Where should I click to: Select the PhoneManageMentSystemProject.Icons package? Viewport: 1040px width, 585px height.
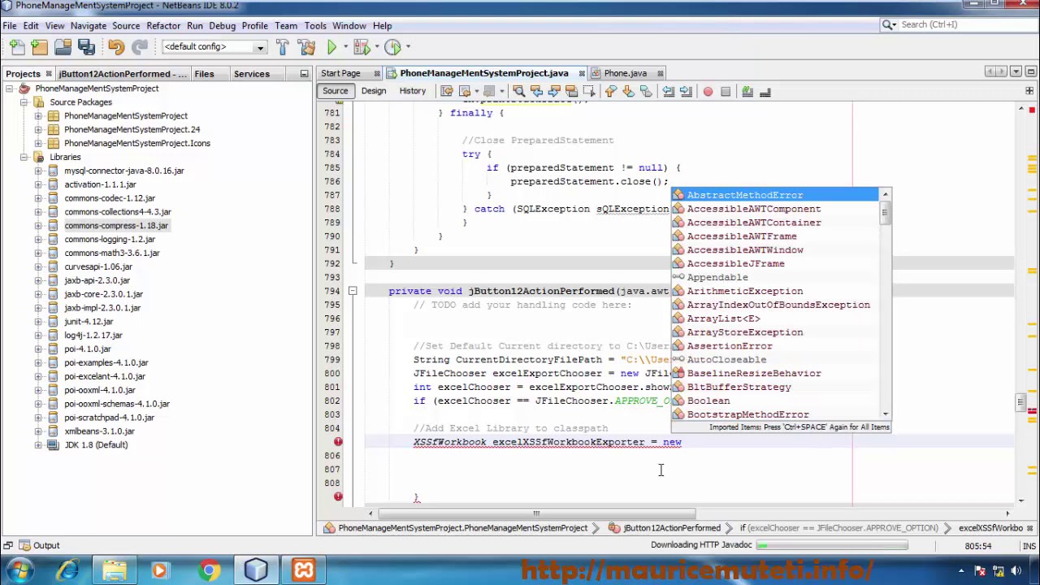coord(136,143)
